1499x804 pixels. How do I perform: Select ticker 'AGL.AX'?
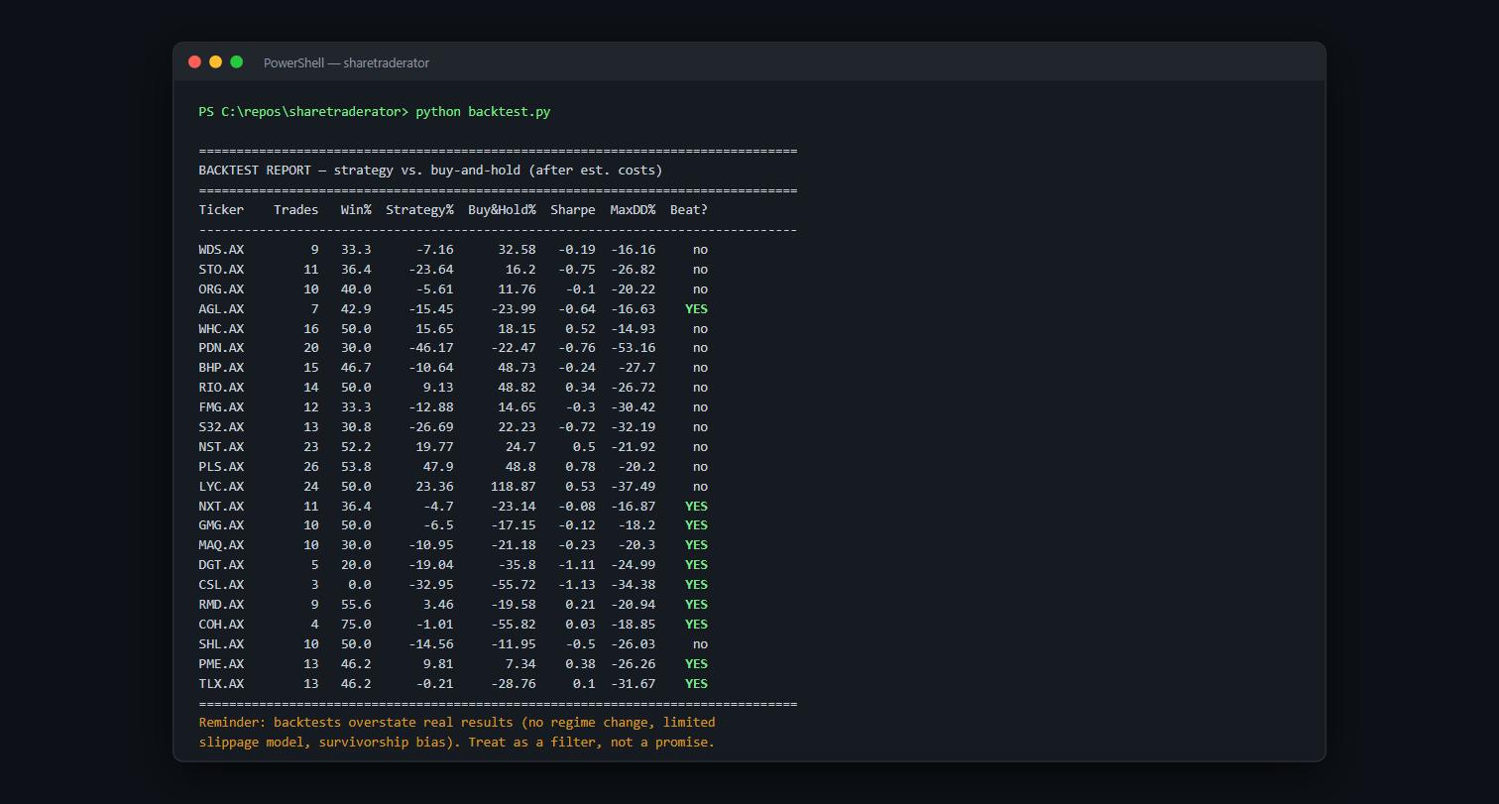coord(221,308)
